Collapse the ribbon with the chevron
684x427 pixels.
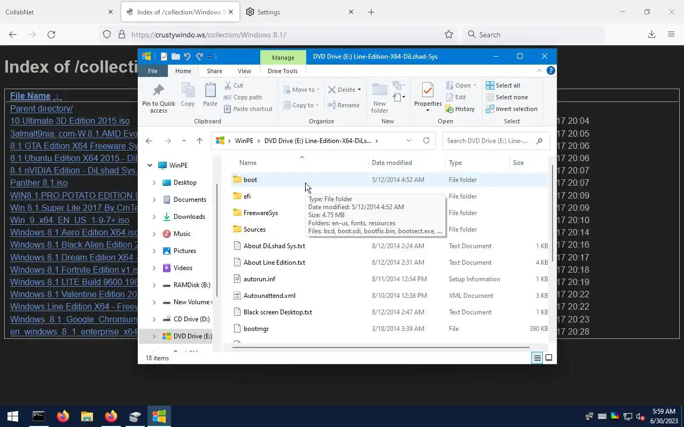539,70
